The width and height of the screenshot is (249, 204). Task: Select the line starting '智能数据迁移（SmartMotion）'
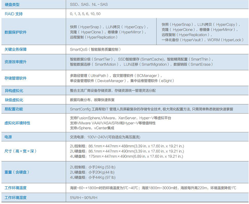(x=141, y=64)
